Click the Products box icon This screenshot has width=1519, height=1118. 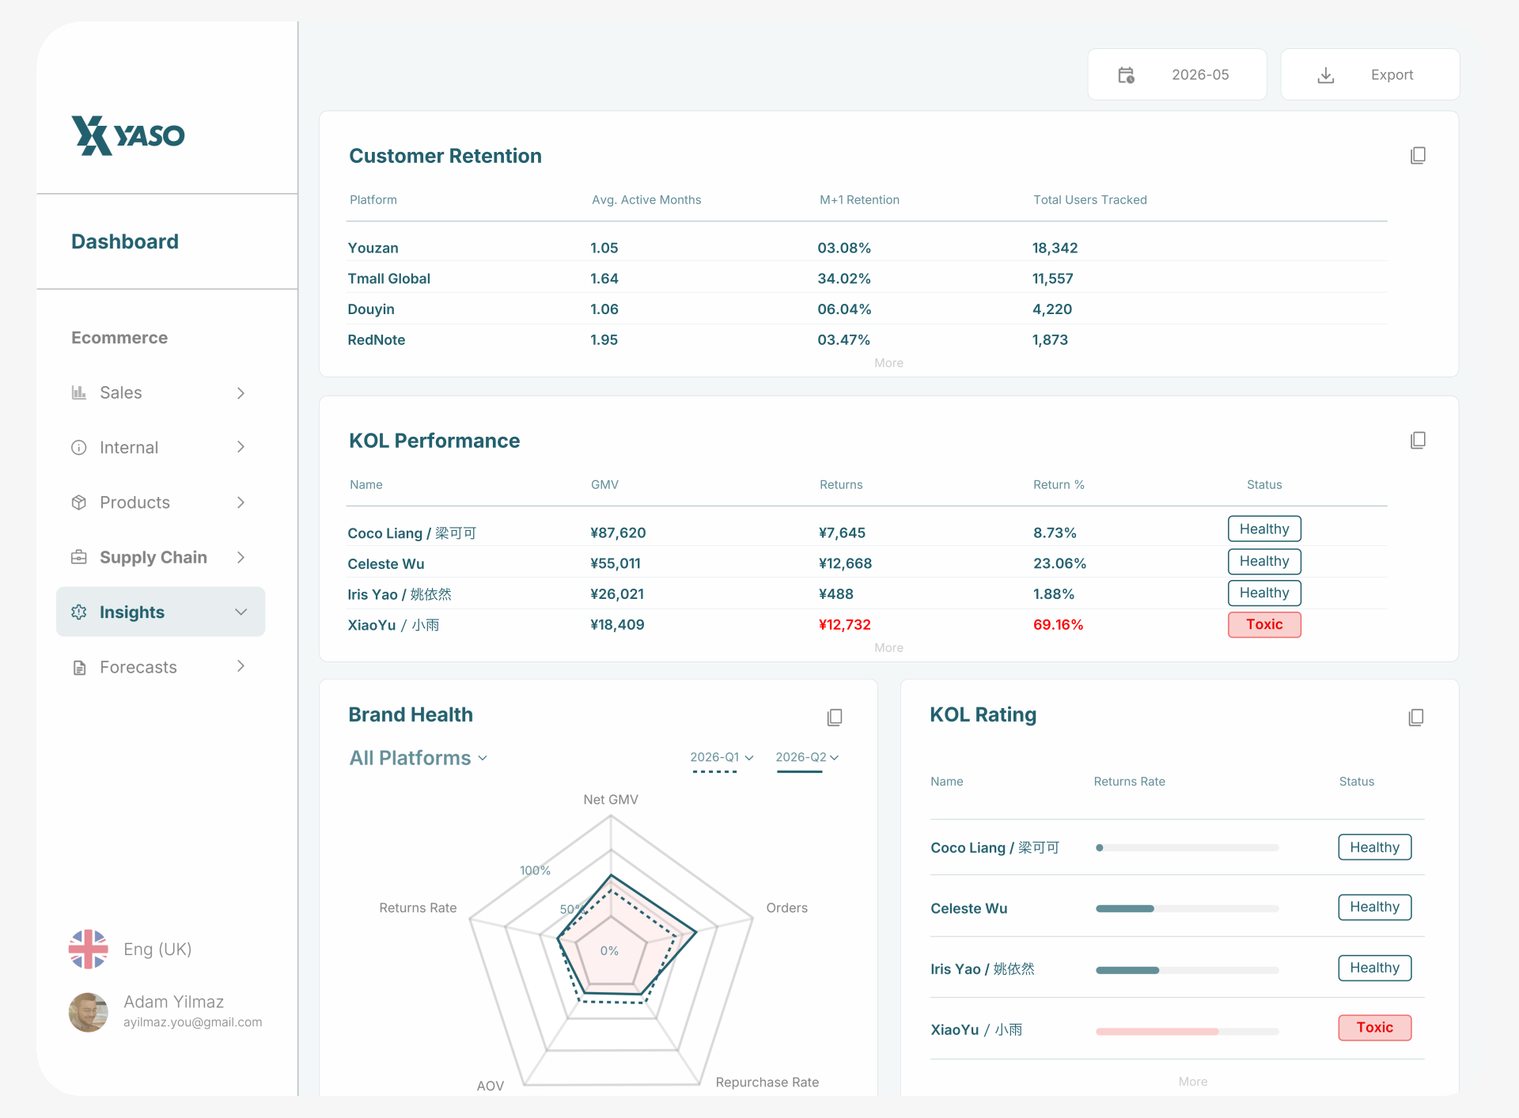click(x=79, y=502)
